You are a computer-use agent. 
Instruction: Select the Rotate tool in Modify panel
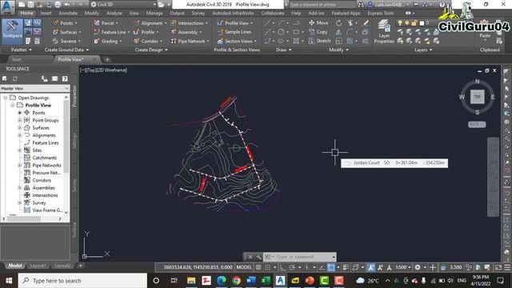tap(339, 23)
